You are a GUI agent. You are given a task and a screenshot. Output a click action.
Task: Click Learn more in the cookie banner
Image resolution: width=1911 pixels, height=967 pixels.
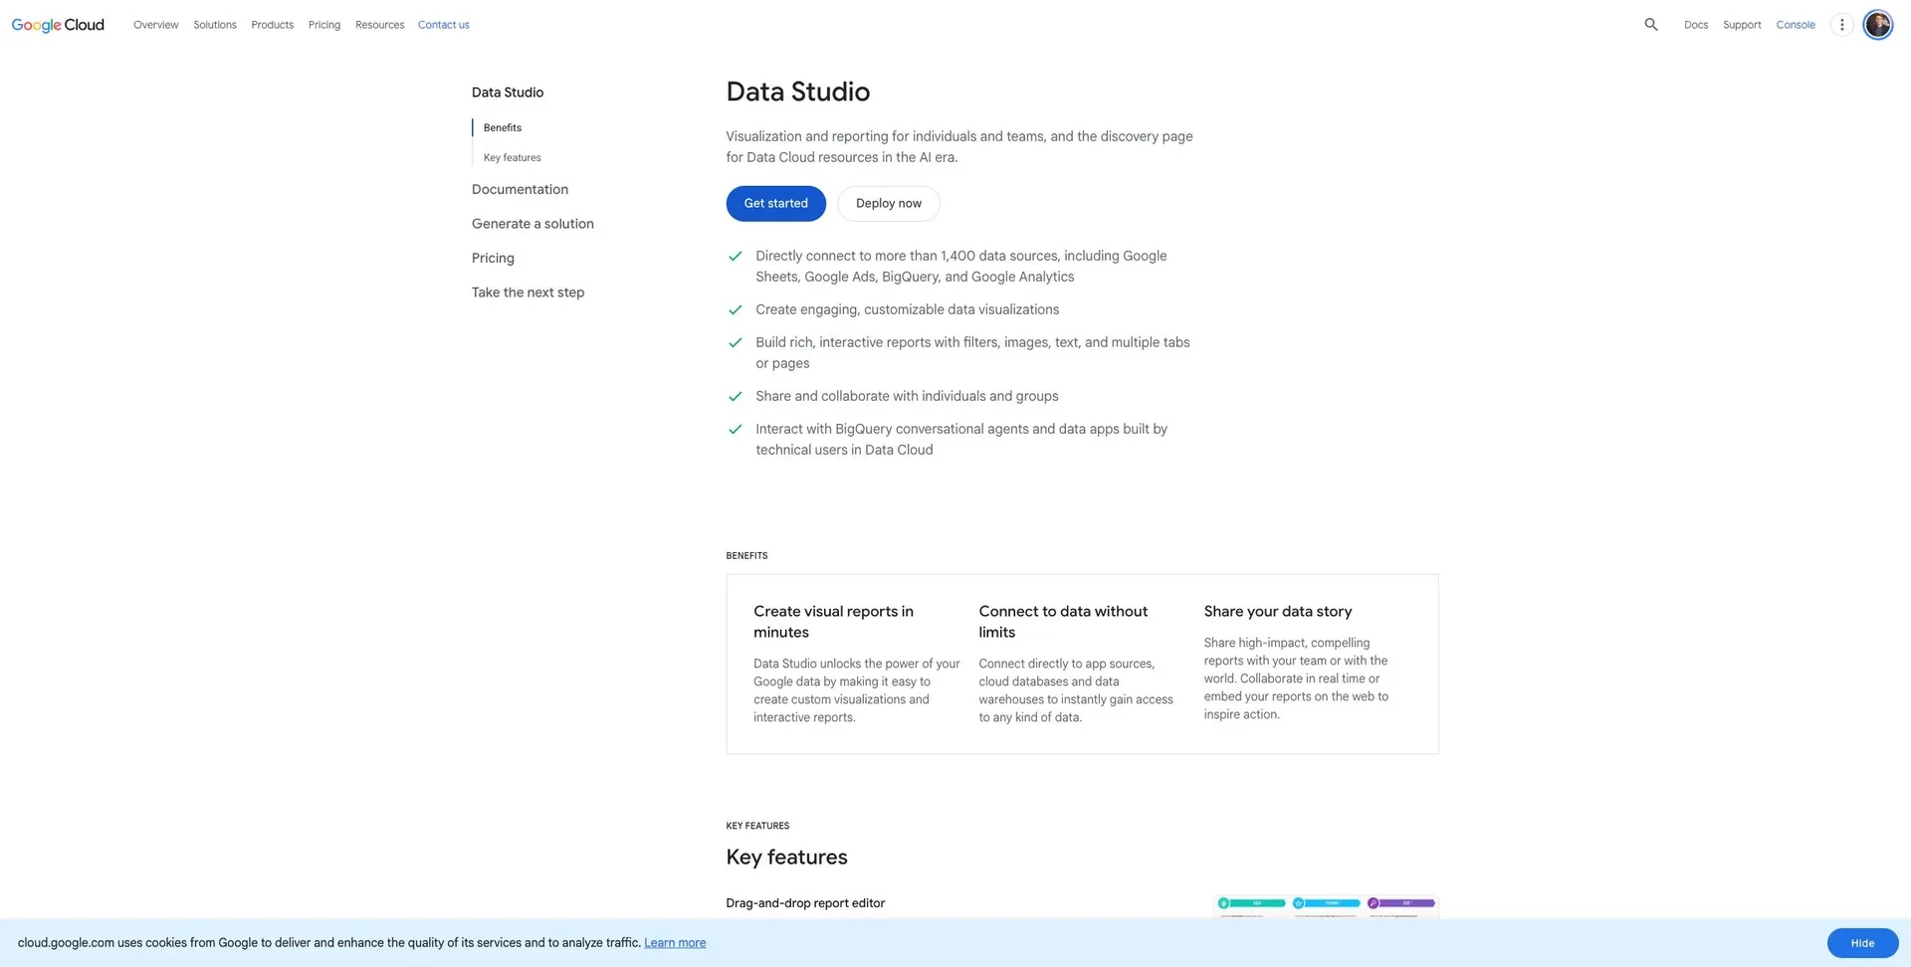point(675,943)
